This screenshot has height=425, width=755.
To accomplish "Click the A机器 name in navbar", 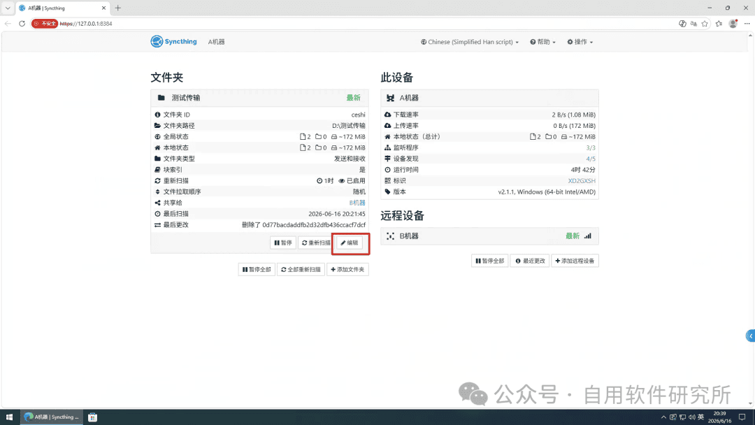I will click(217, 42).
